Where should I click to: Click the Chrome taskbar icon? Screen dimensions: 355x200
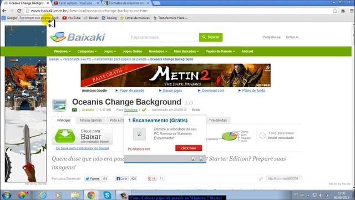pyautogui.click(x=91, y=195)
